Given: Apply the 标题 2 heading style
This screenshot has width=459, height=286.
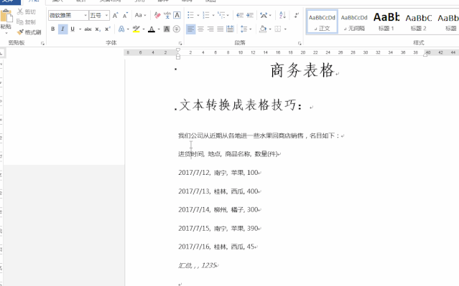Looking at the screenshot, I should [x=419, y=22].
